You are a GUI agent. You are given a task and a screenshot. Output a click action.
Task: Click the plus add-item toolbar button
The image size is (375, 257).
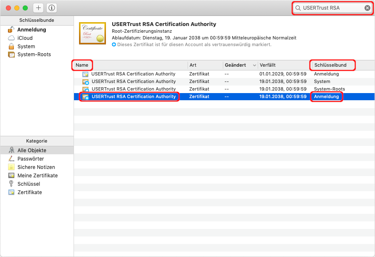coord(38,8)
